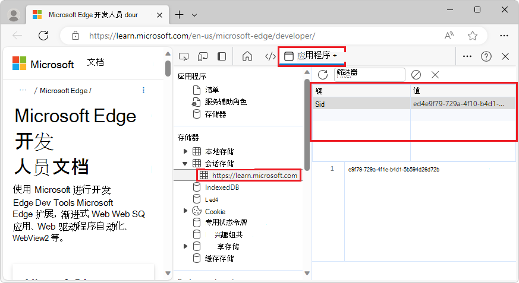
Task: Toggle device emulation in DevTools
Action: (x=203, y=56)
